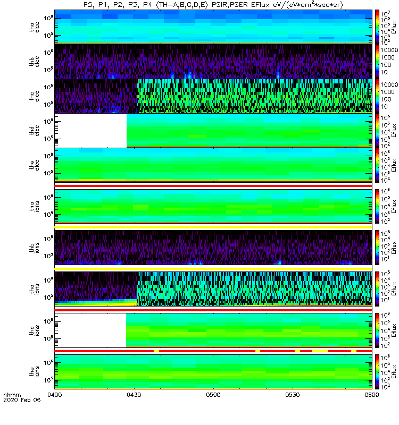The image size is (399, 425).
Task: Select the 'the ions' y-axis label
Action: click(x=34, y=372)
